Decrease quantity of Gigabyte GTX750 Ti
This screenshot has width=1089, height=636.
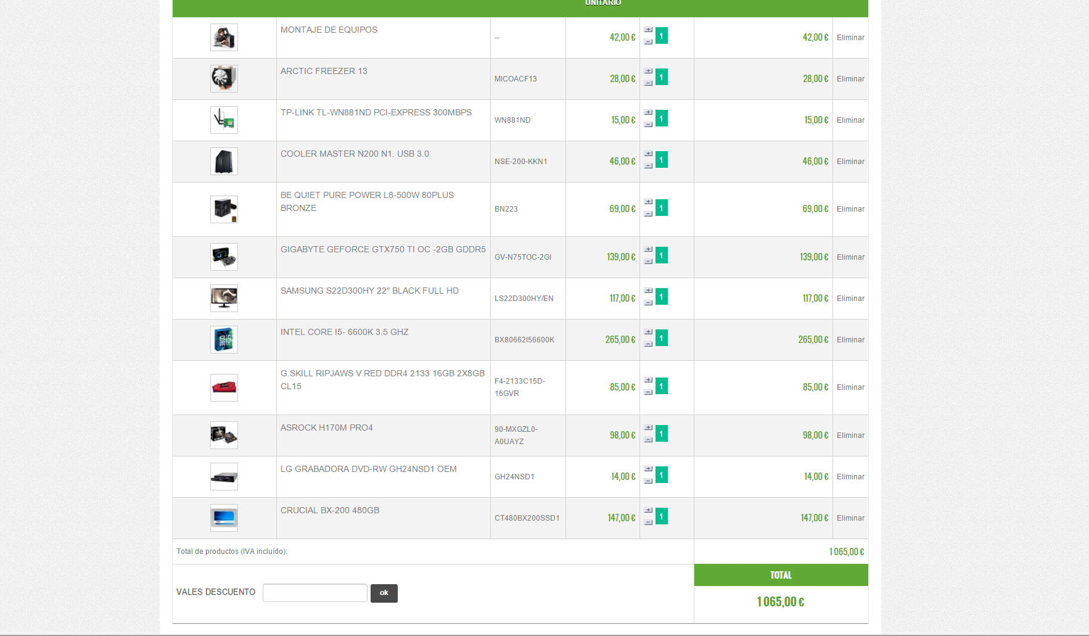[648, 262]
